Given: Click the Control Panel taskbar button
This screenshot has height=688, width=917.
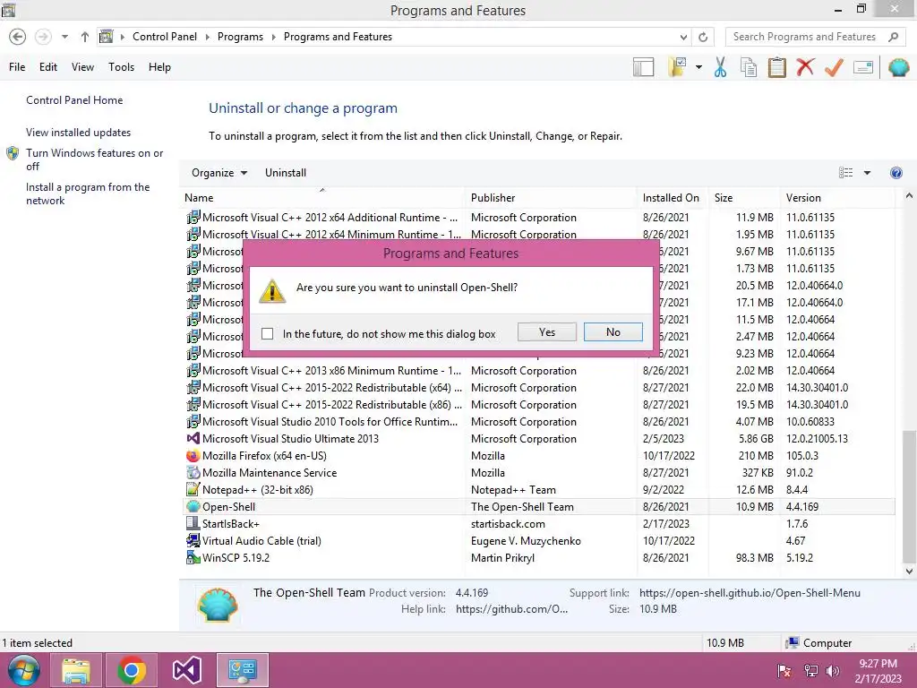Looking at the screenshot, I should coord(242,670).
